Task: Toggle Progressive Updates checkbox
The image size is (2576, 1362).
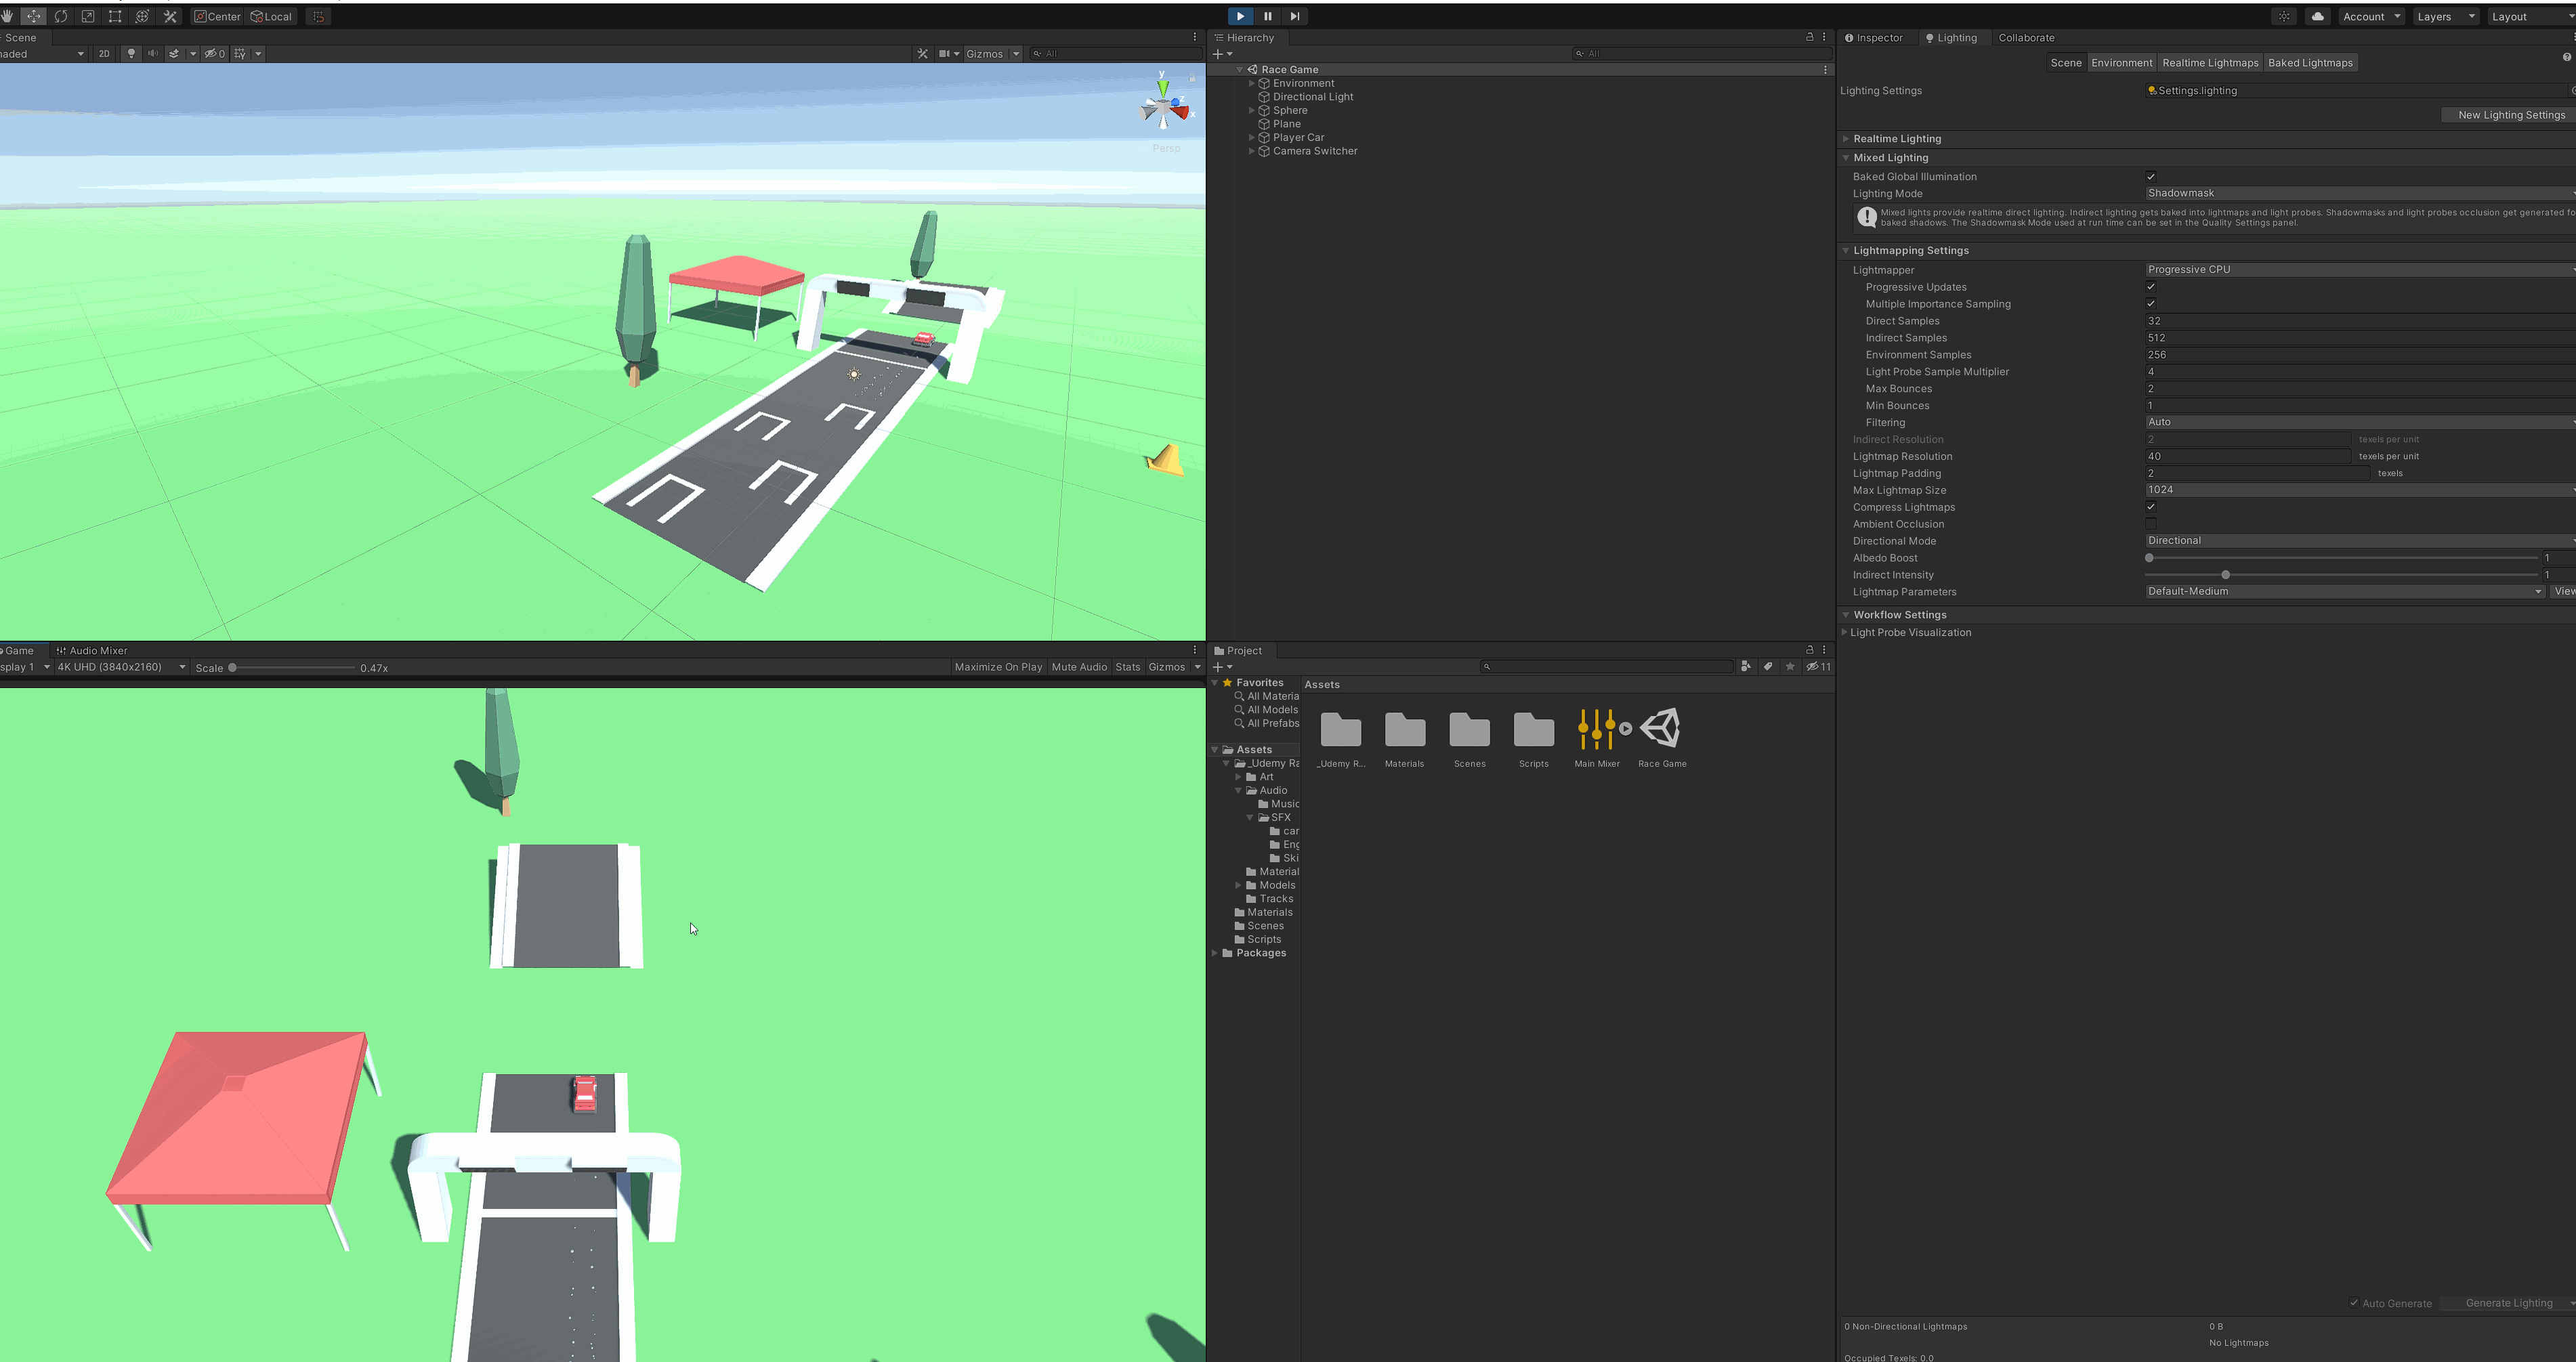Action: 2151,287
